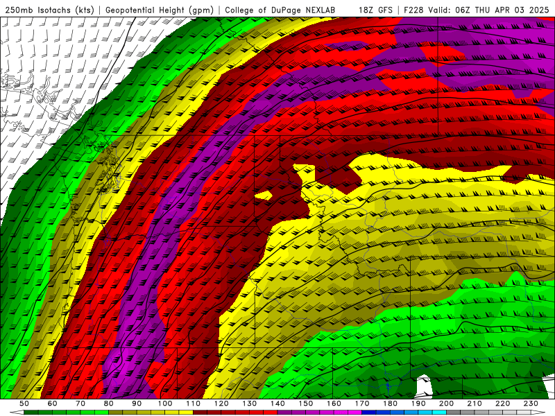Click the '250mb Isotachs (kts)' title text
This screenshot has height=416, width=555.
coord(49,10)
